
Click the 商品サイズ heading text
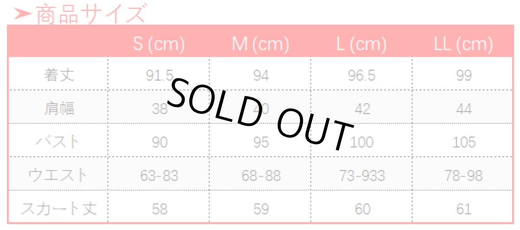click(90, 13)
